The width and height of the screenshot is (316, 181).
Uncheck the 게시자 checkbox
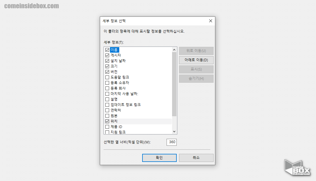pos(107,55)
